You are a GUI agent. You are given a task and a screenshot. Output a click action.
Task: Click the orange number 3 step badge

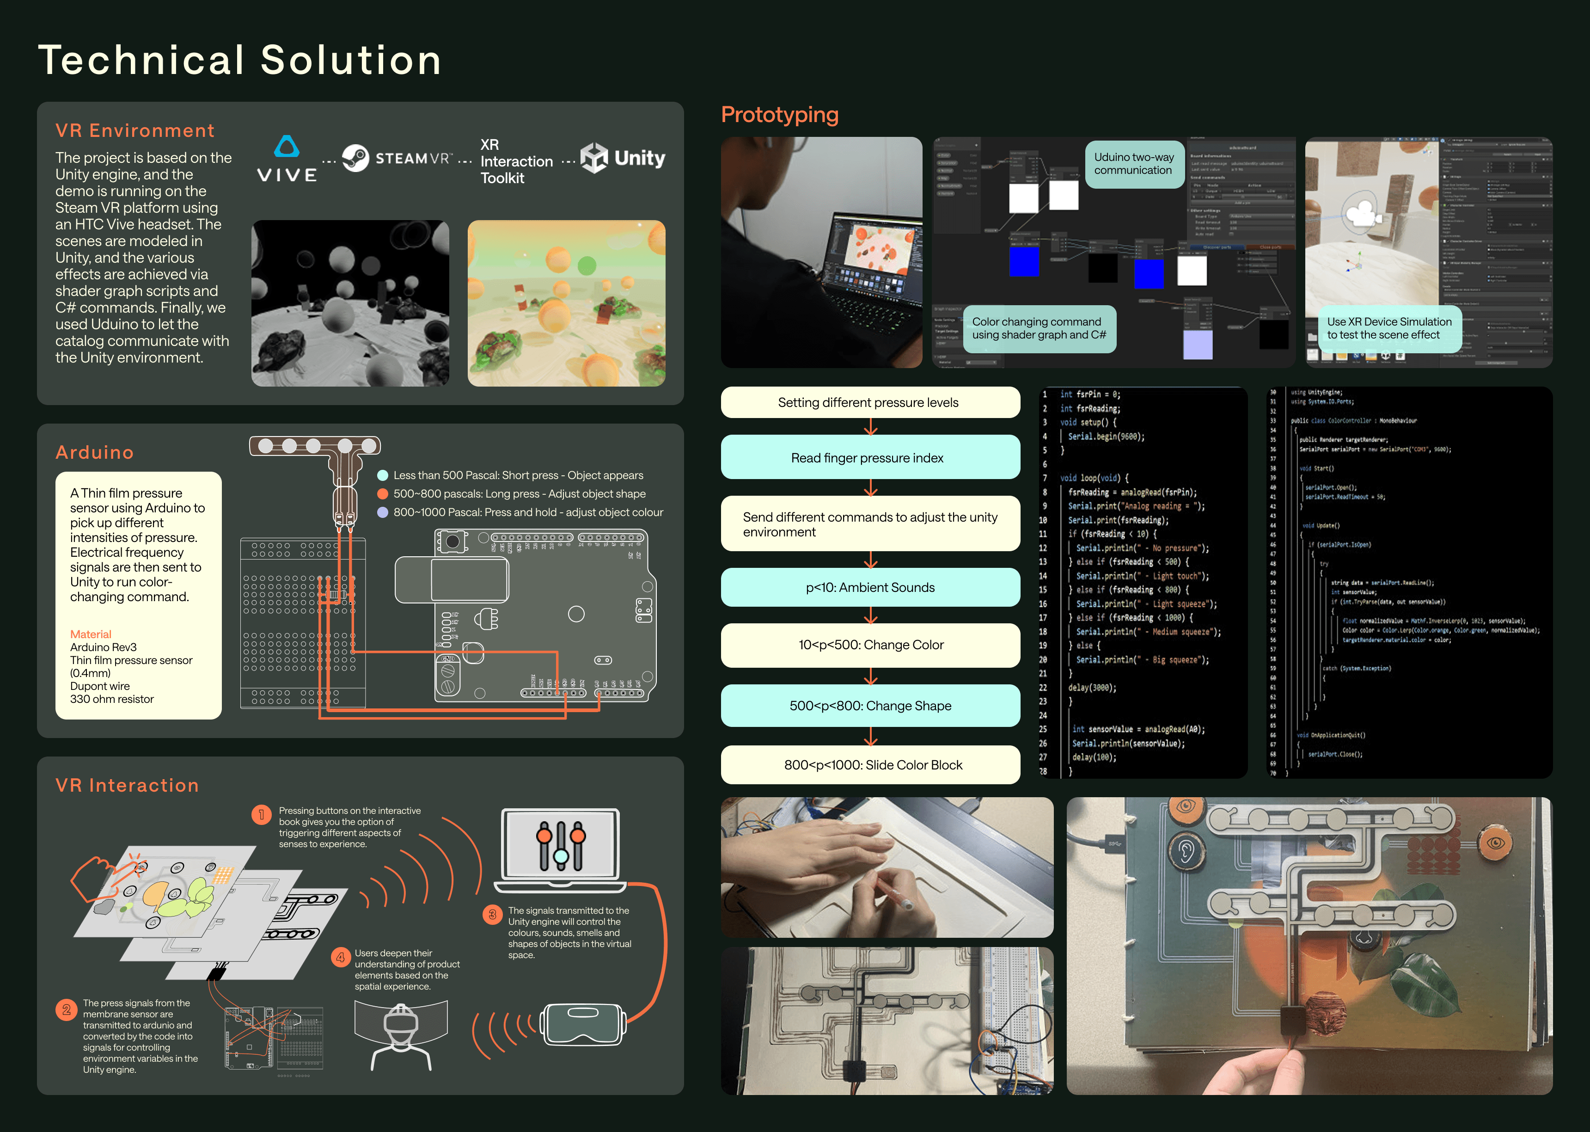492,915
